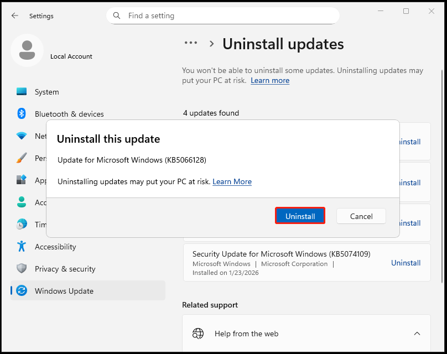
Task: Click the search magnifier icon
Action: [x=116, y=15]
